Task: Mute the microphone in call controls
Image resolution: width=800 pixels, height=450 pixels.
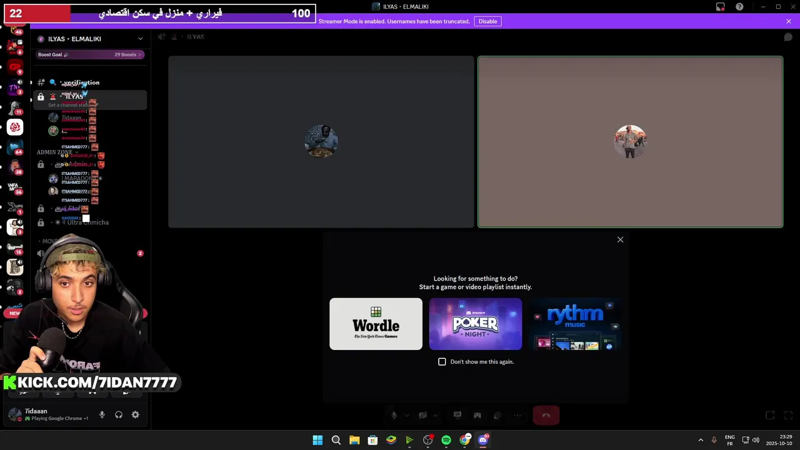Action: click(394, 415)
